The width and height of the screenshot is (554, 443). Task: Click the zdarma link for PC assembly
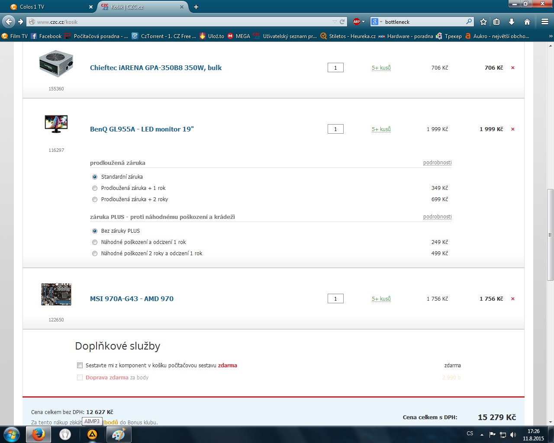click(227, 366)
